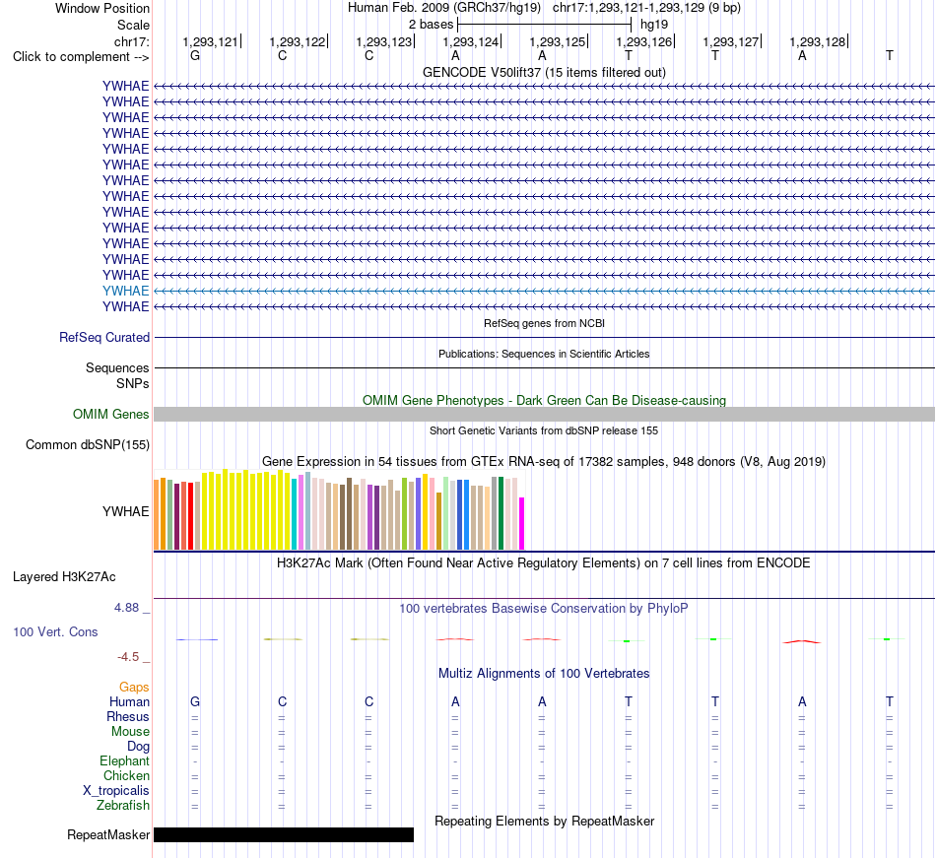Click the gray OMIM Genes bar
Screen dimensions: 936x858
click(x=544, y=414)
